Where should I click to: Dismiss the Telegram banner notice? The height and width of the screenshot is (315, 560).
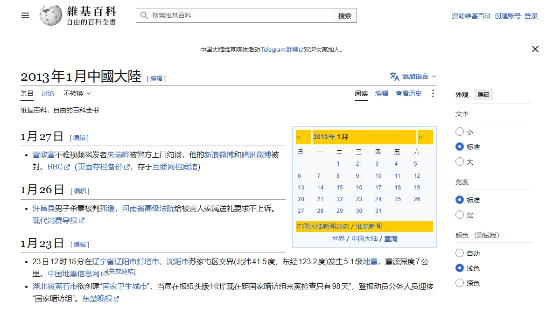point(535,49)
